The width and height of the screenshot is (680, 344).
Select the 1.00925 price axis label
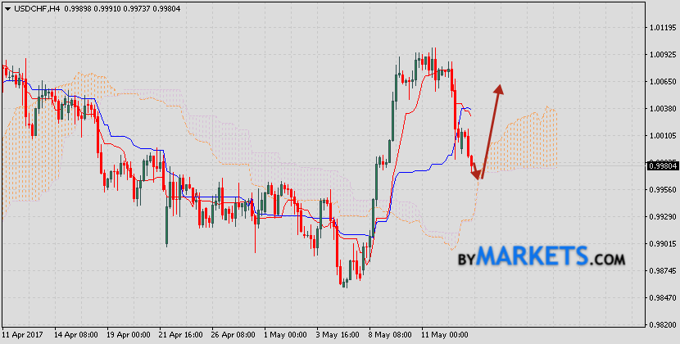(662, 55)
